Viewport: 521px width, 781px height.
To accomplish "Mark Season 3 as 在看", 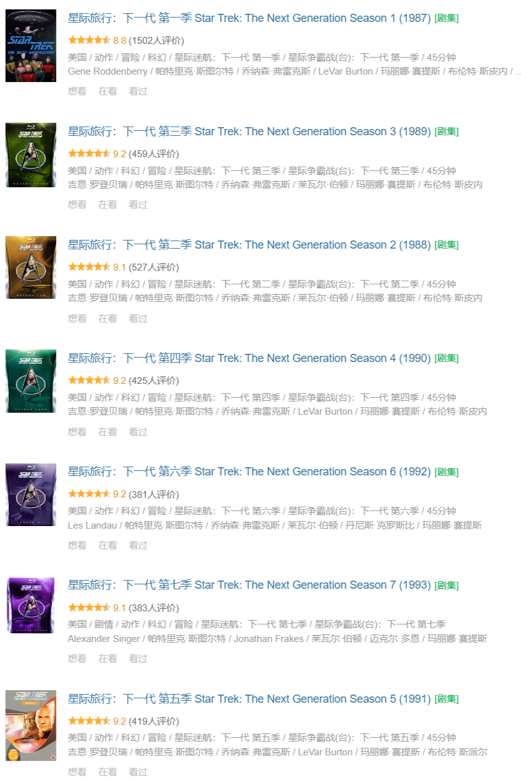I will (x=108, y=204).
